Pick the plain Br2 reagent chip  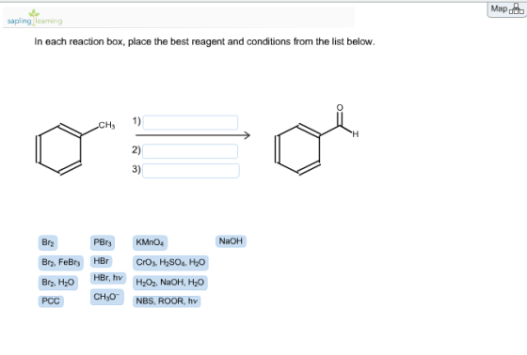(x=48, y=242)
